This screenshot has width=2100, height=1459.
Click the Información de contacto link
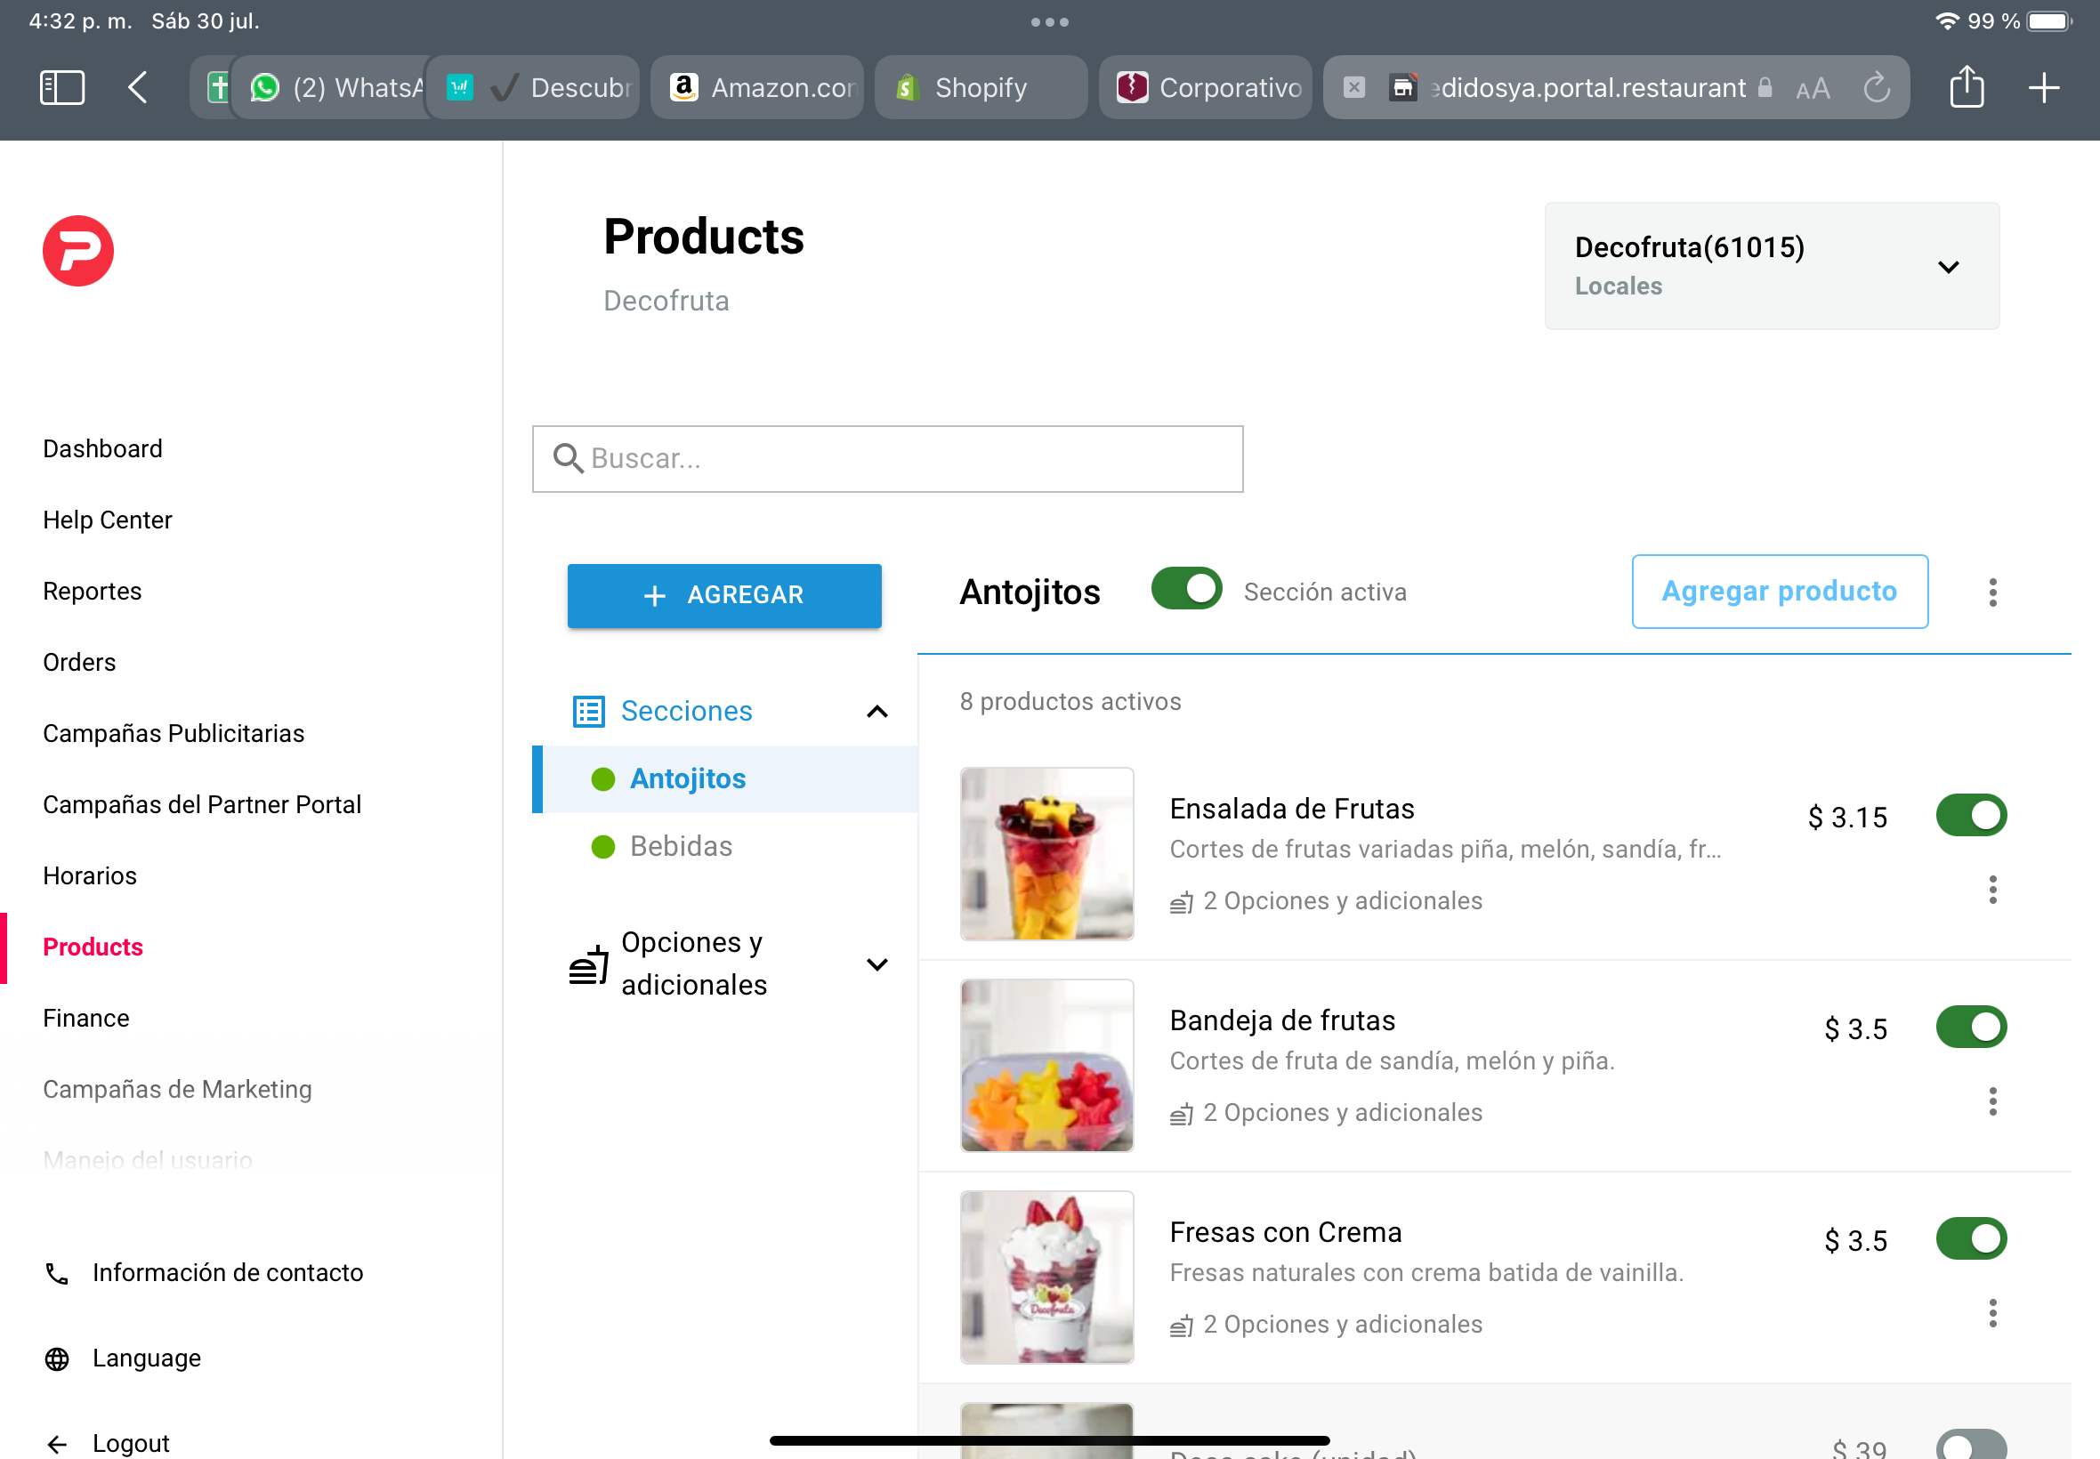click(x=228, y=1273)
